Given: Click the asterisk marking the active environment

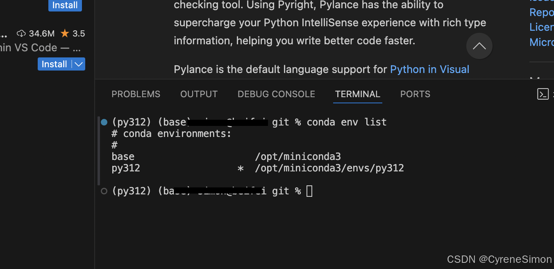Looking at the screenshot, I should tap(241, 169).
